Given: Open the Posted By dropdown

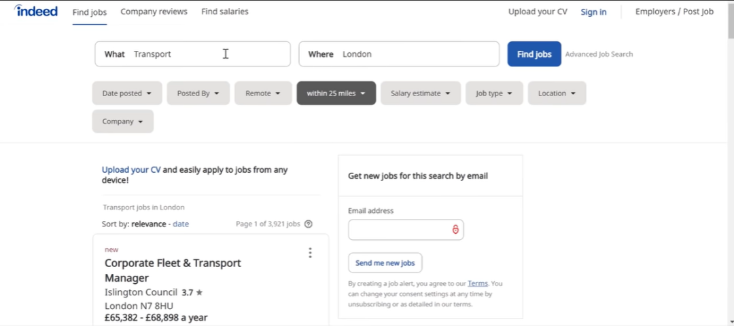Looking at the screenshot, I should (198, 94).
